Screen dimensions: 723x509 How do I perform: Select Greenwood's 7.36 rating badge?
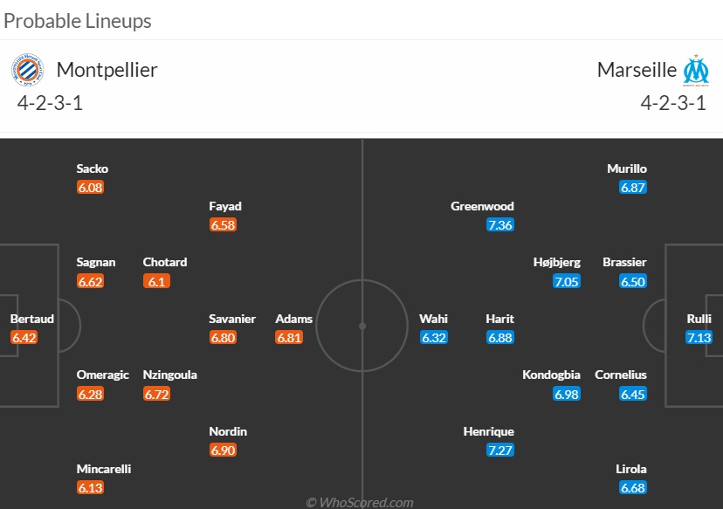[x=500, y=225]
